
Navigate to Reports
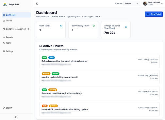16,37
